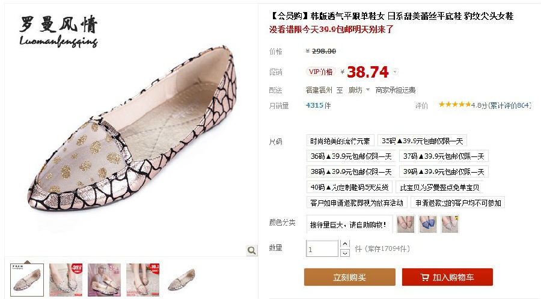
Task: Click the 立刻购买 button
Action: (x=349, y=277)
